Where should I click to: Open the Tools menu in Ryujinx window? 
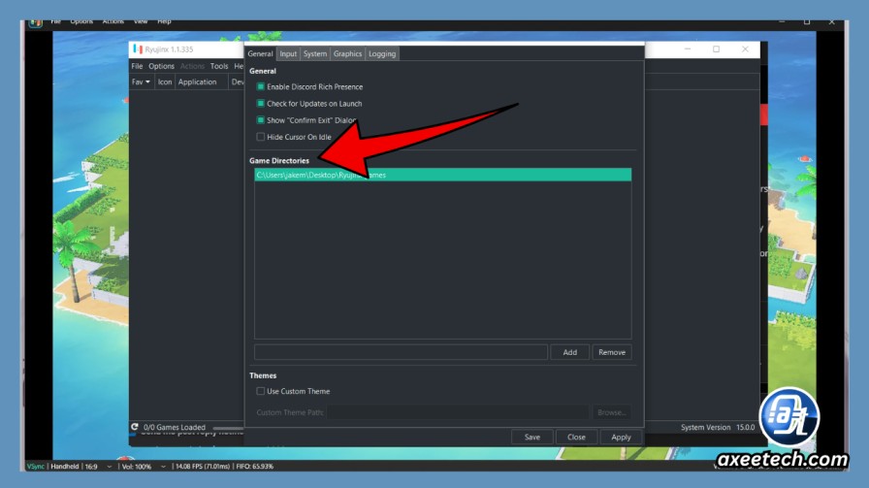pos(219,66)
